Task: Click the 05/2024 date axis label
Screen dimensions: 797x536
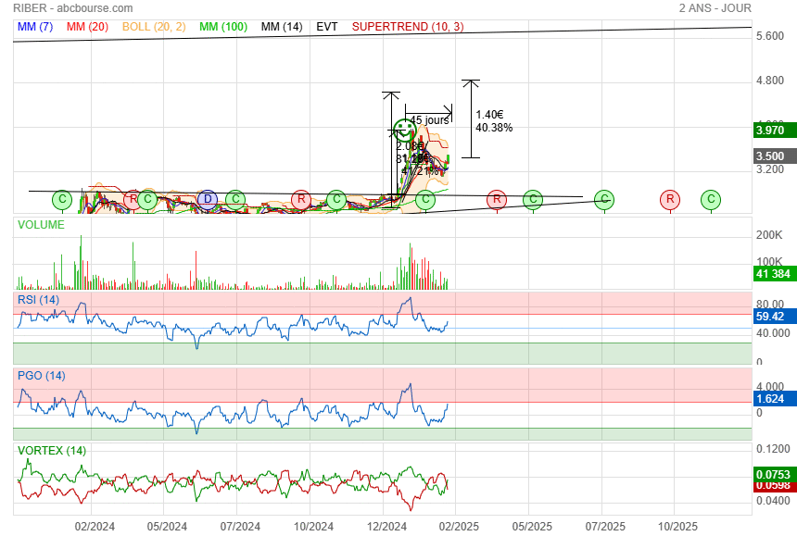Action: 167,527
